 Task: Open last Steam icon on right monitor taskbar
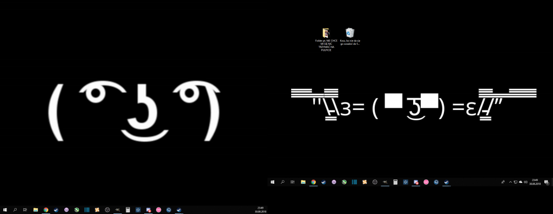click(x=447, y=182)
